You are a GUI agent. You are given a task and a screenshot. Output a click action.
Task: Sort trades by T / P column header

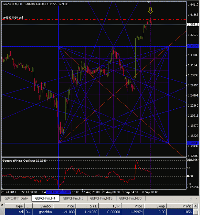(110, 206)
